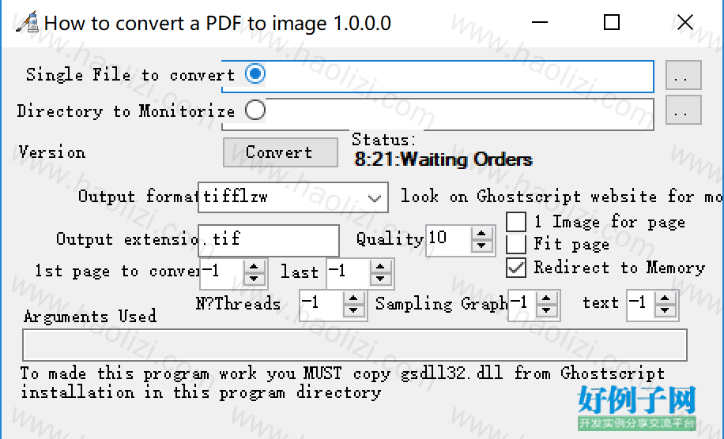
Task: Decrease the last page value
Action: coord(380,279)
